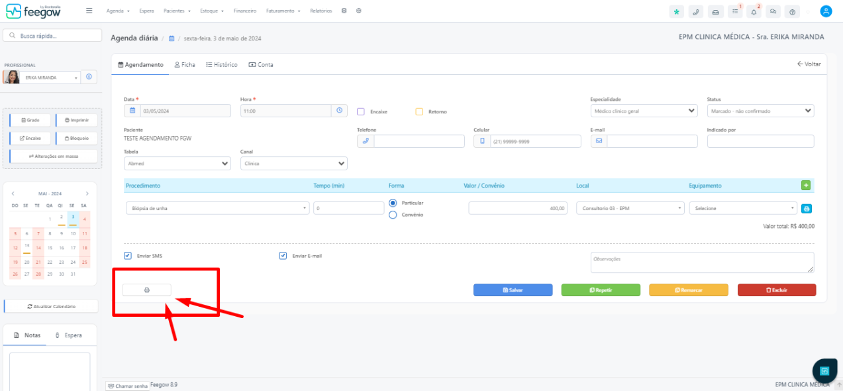Click the blue Salvar button
The width and height of the screenshot is (843, 391).
pyautogui.click(x=513, y=290)
